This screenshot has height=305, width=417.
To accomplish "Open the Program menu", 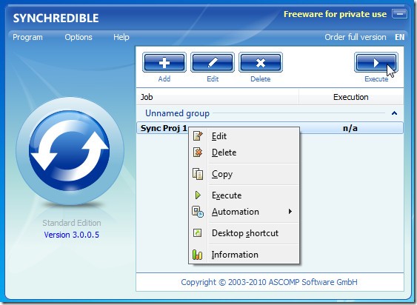I will click(27, 37).
